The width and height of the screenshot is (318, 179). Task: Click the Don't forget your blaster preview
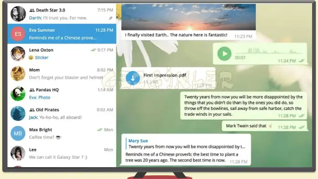pos(66,78)
